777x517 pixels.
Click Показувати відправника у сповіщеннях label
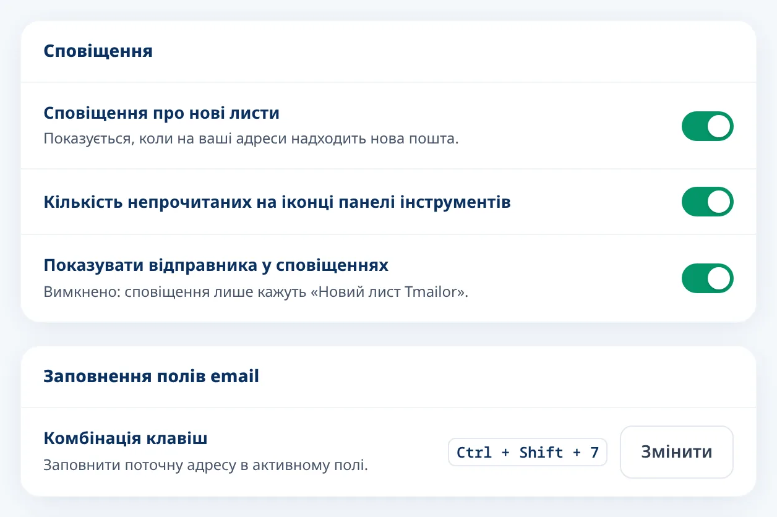pos(216,265)
